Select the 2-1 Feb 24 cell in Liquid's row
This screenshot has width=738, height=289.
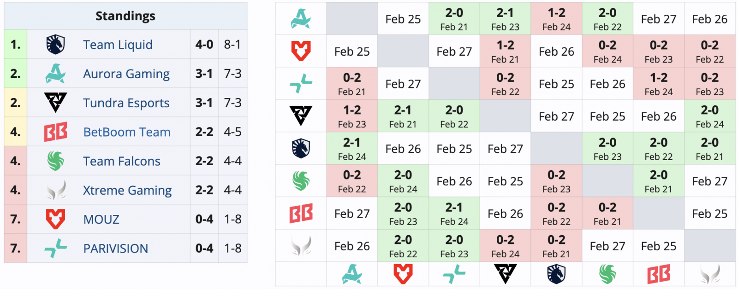coord(352,149)
